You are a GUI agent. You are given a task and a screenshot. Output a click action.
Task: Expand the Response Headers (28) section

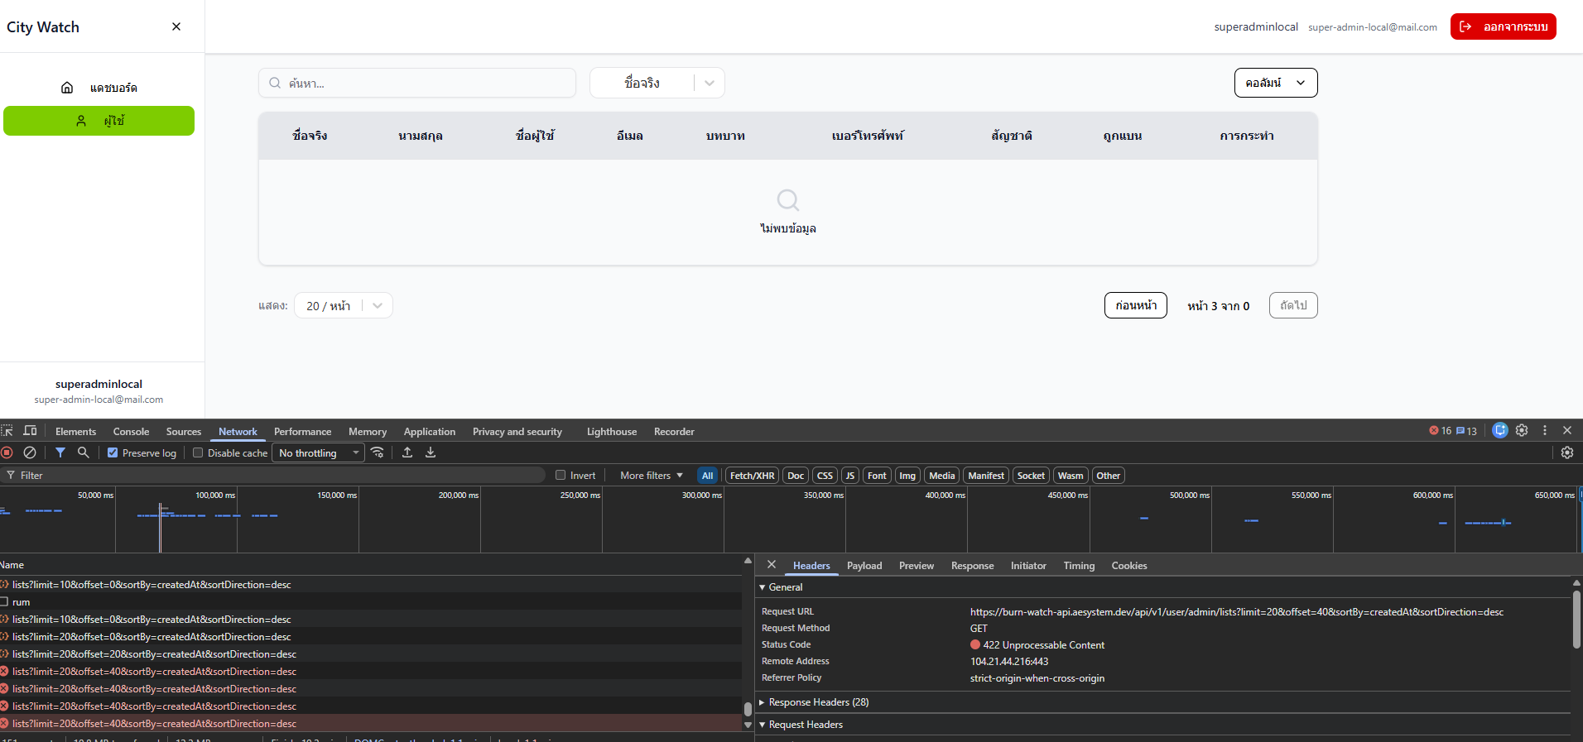coord(818,702)
